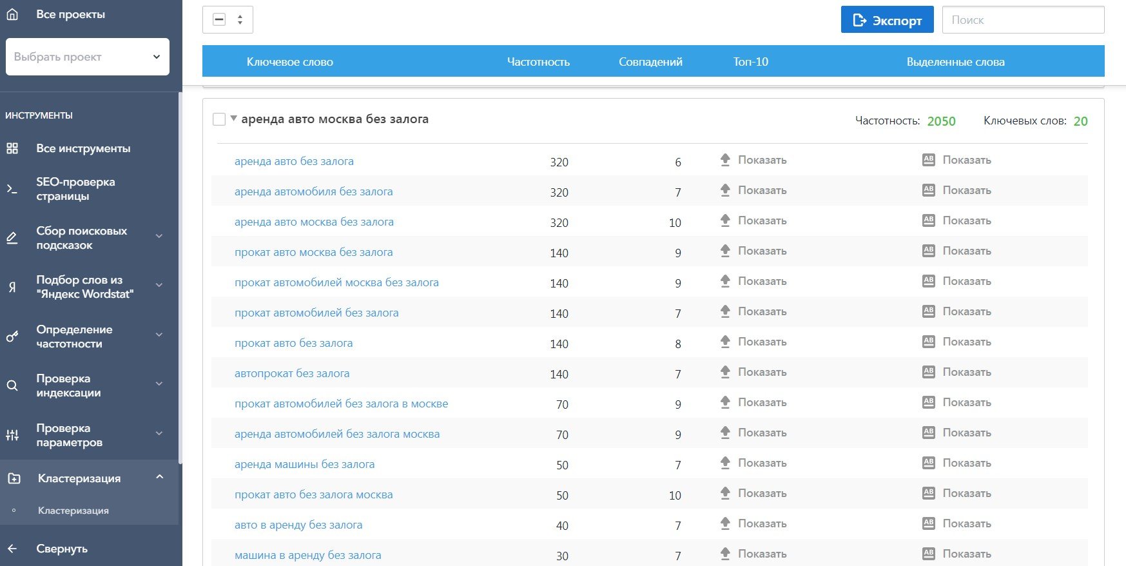Screen dimensions: 1126x566
Task: Click the Экспорт button
Action: tap(887, 20)
